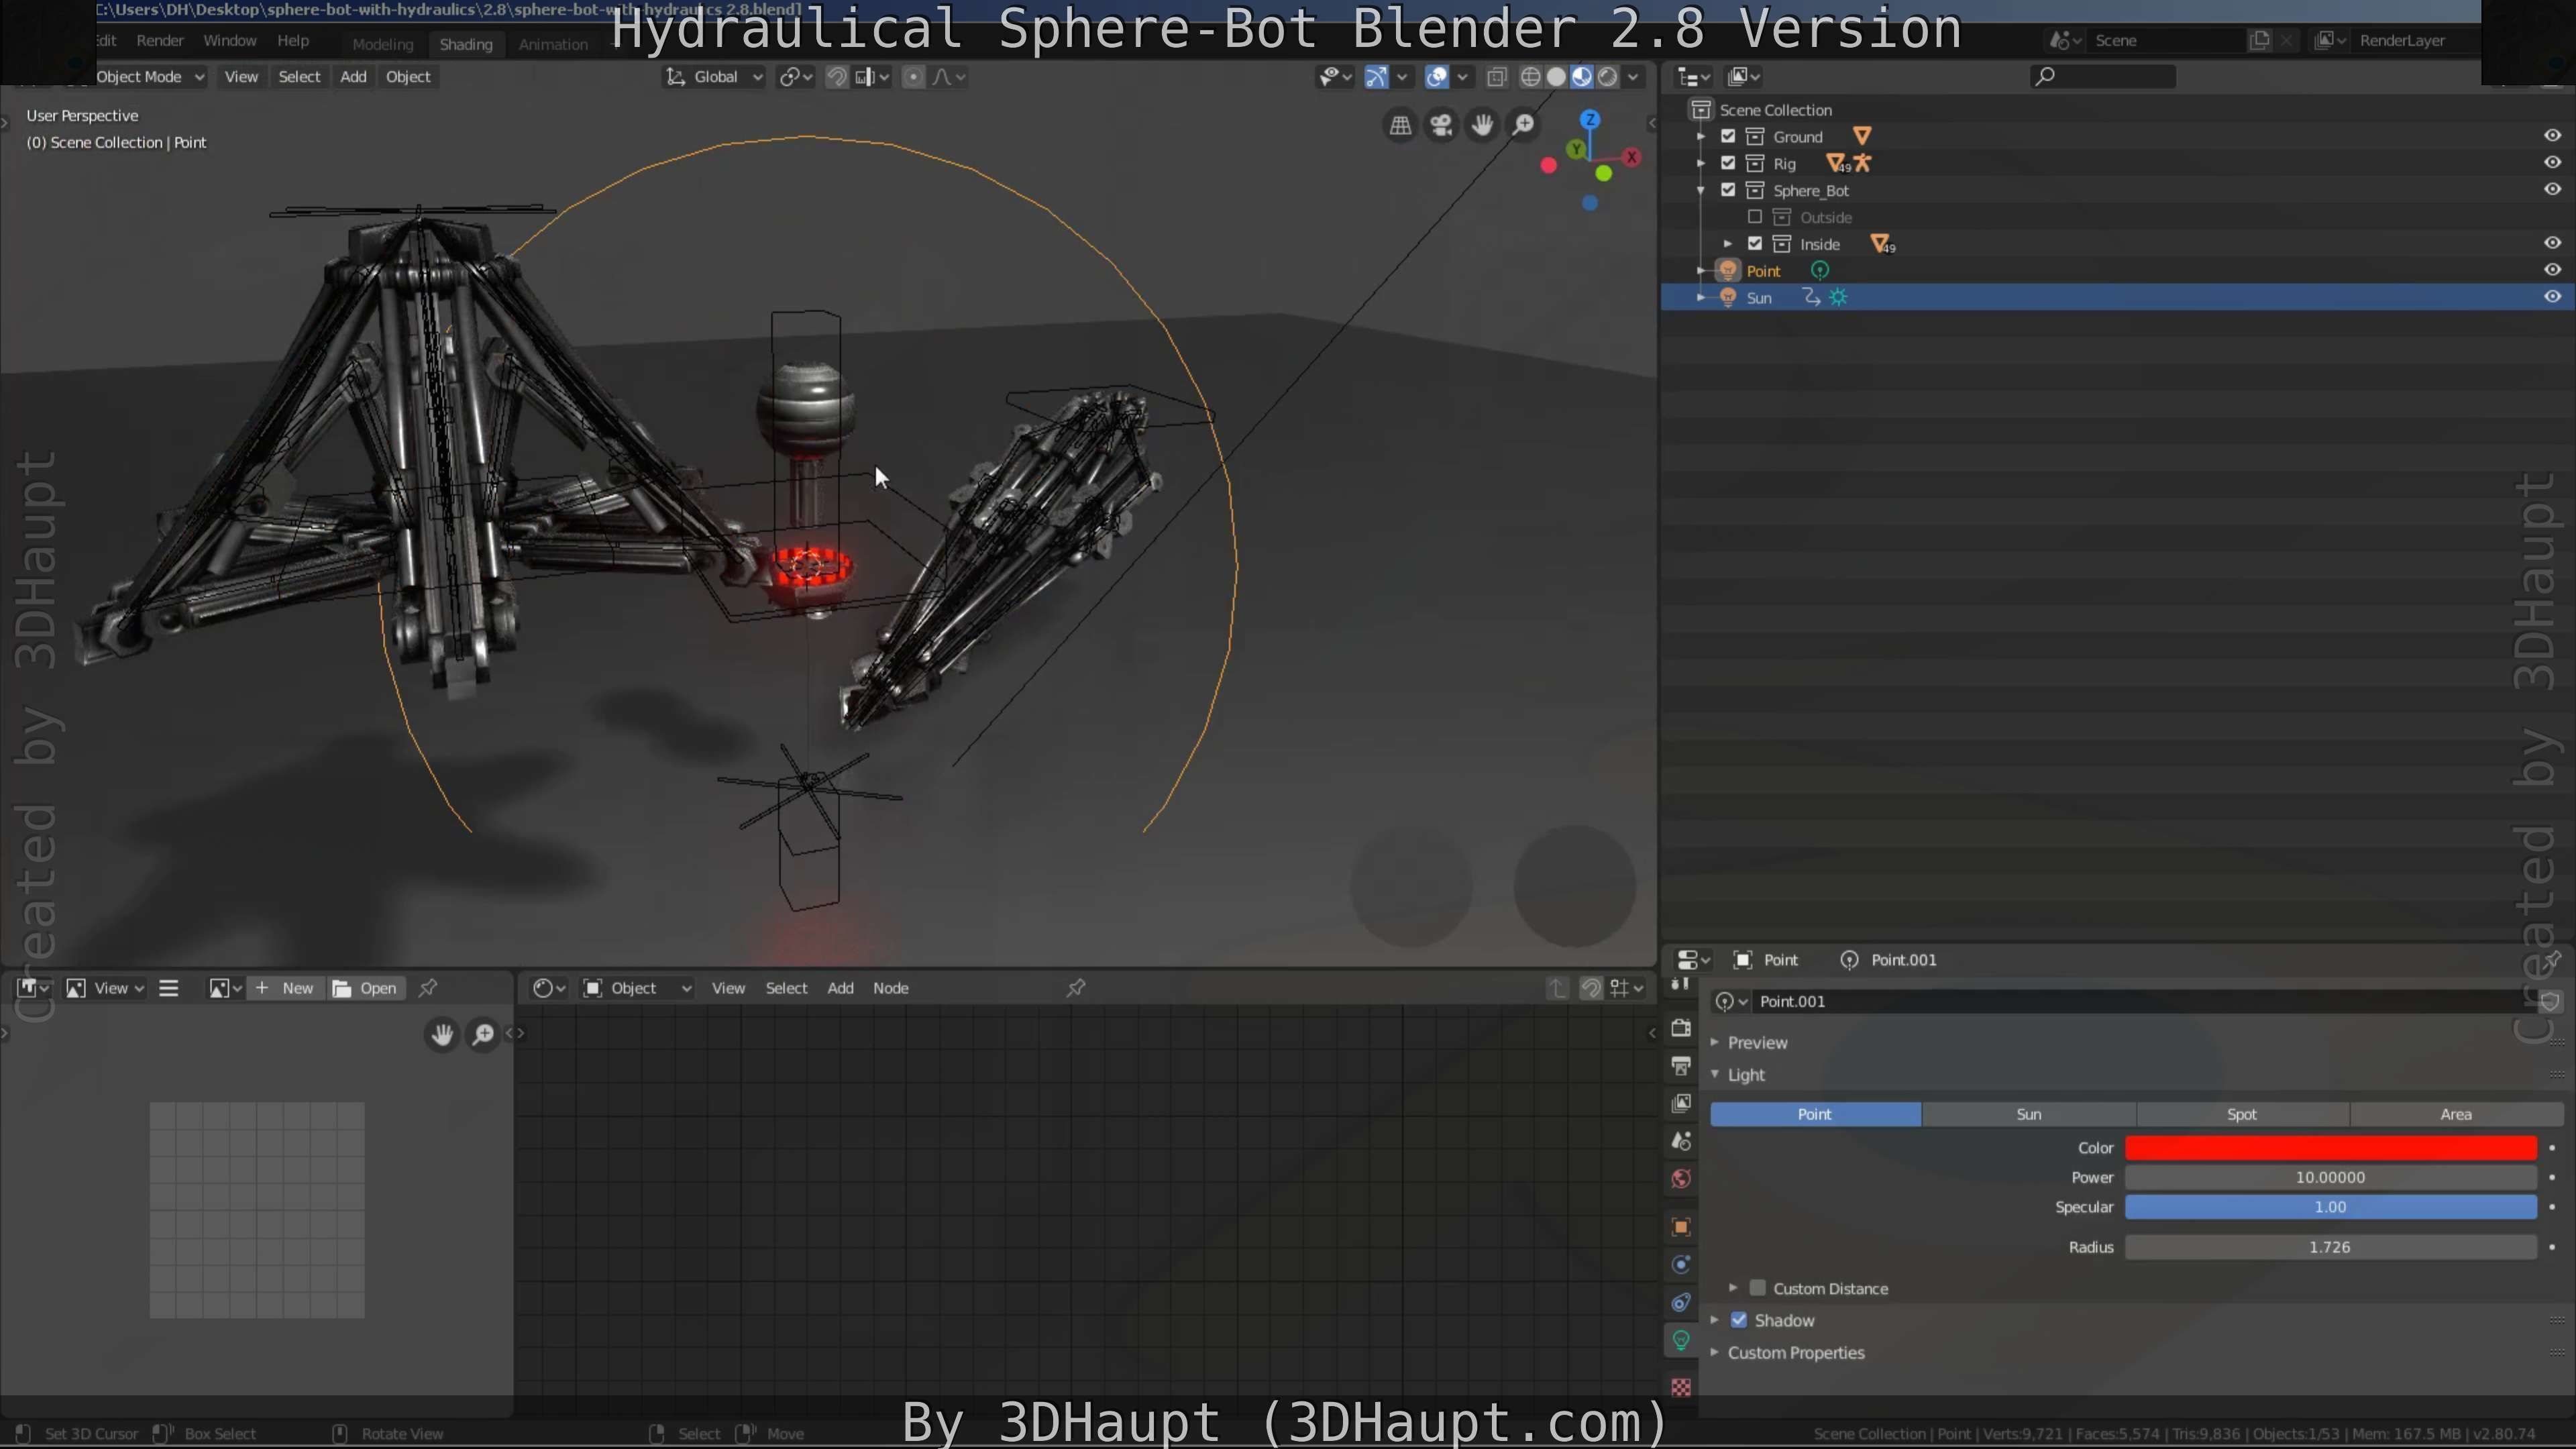Click the pan view hand in 3D viewport
2576x1449 pixels.
point(1482,125)
